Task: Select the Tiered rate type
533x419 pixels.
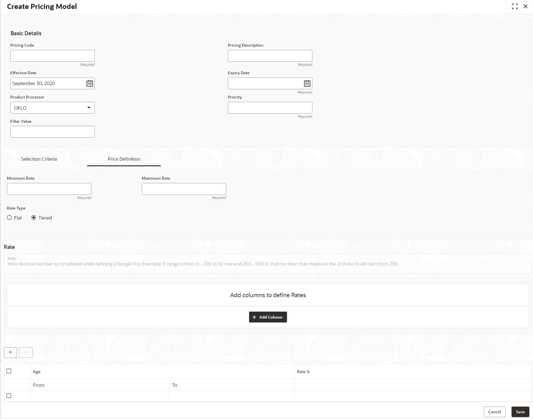Action: (x=34, y=218)
